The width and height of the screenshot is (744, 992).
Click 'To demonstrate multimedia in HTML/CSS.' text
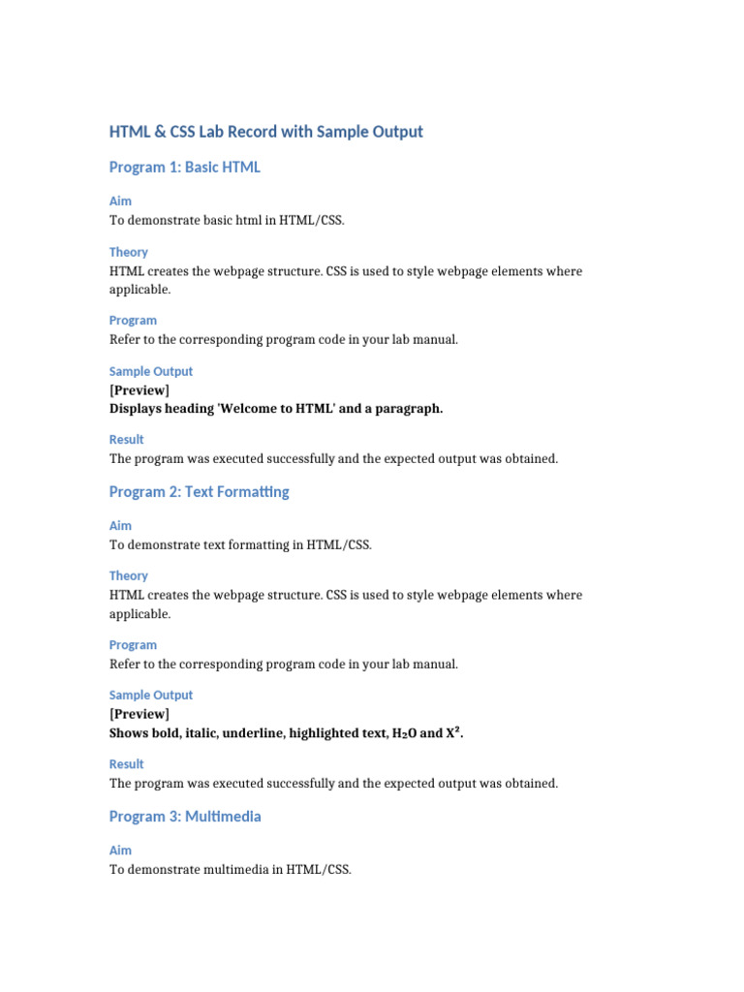[231, 869]
